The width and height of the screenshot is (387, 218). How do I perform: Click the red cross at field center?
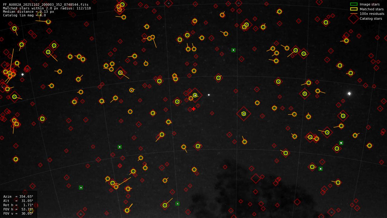(194, 109)
